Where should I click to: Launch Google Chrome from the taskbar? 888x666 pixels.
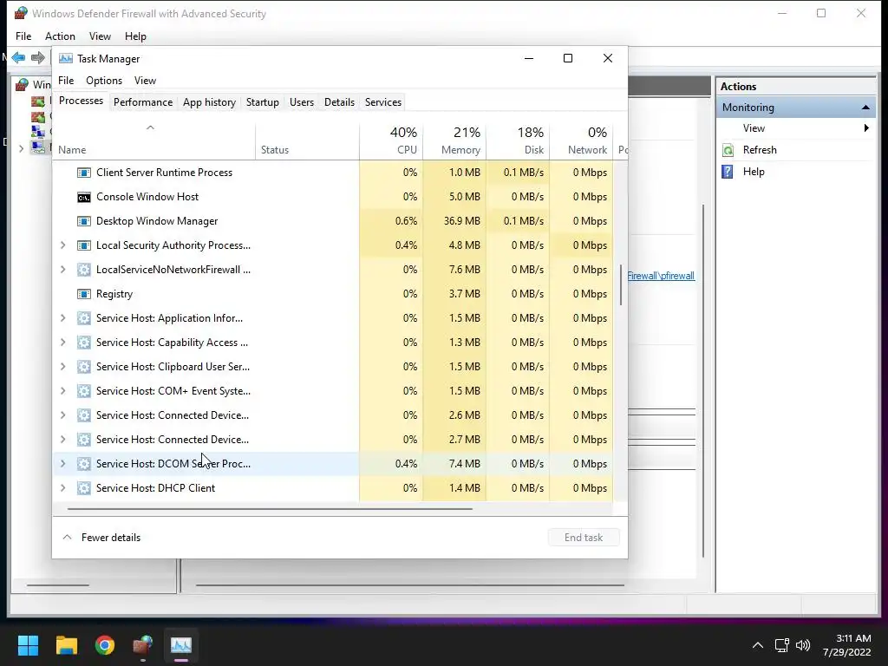click(105, 645)
